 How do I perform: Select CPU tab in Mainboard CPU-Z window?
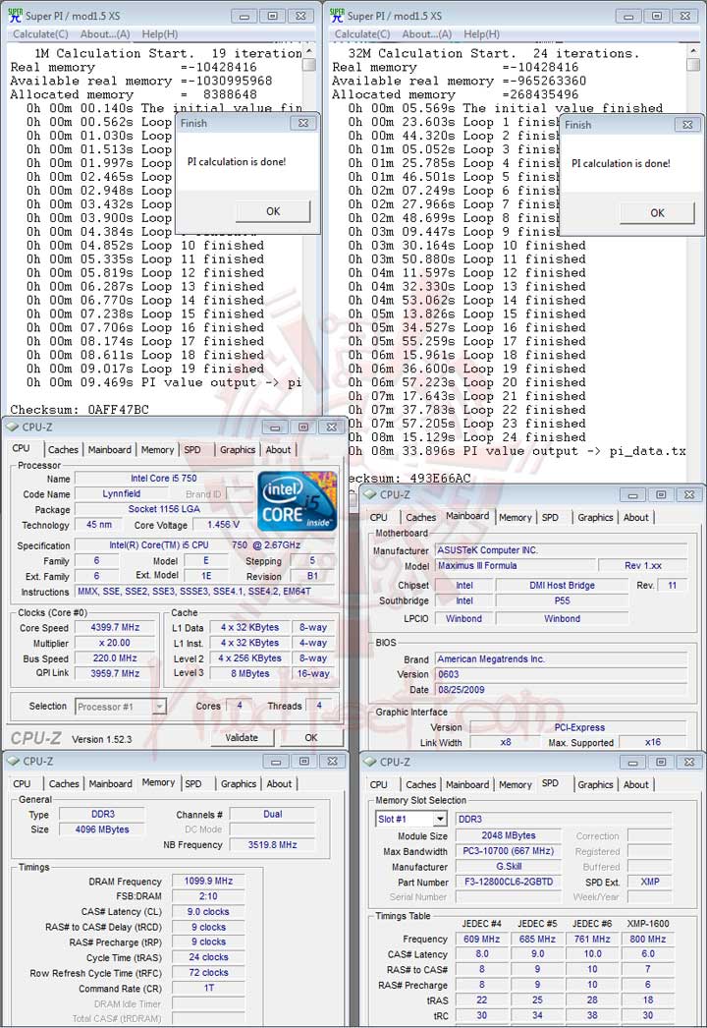pyautogui.click(x=379, y=517)
